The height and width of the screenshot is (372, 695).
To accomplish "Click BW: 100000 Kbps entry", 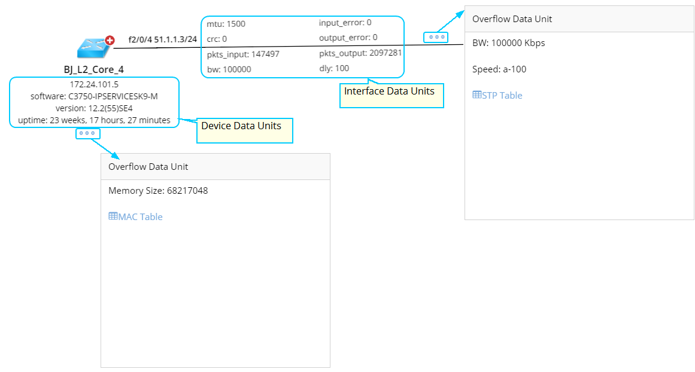I will (509, 43).
